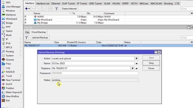Collapse the Replace field up arrow
Image resolution: width=193 pixels, height=108 pixels.
pyautogui.click(x=137, y=68)
